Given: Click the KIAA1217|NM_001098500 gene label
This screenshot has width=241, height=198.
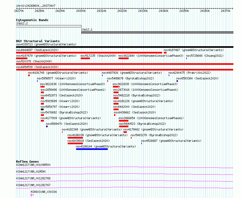Looking at the screenshot, I should pos(33,165).
